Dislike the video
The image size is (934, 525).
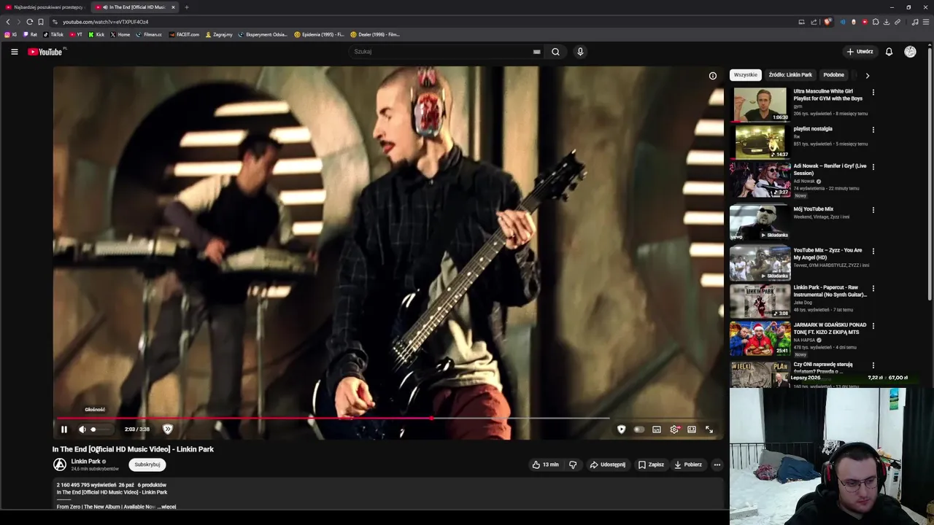tap(573, 464)
